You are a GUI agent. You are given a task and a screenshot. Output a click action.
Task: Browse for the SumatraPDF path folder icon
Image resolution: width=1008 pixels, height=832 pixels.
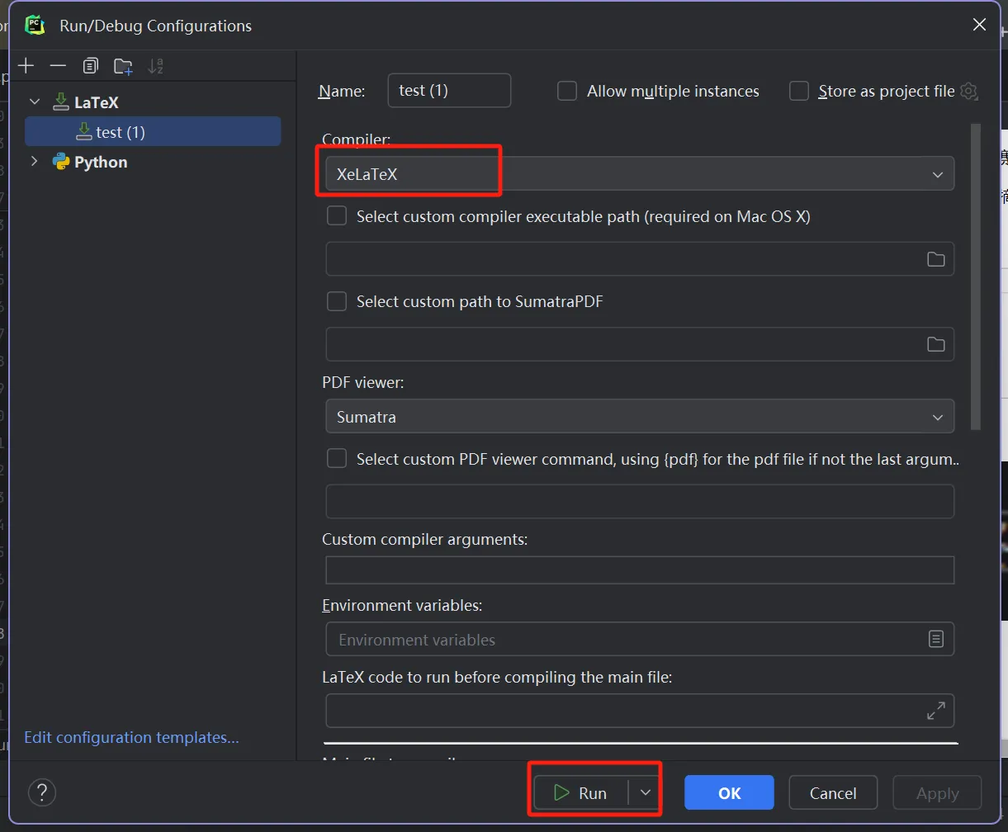[935, 344]
